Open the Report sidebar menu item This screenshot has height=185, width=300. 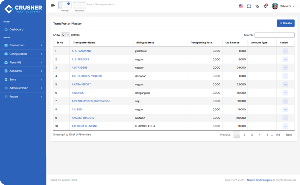[23, 97]
